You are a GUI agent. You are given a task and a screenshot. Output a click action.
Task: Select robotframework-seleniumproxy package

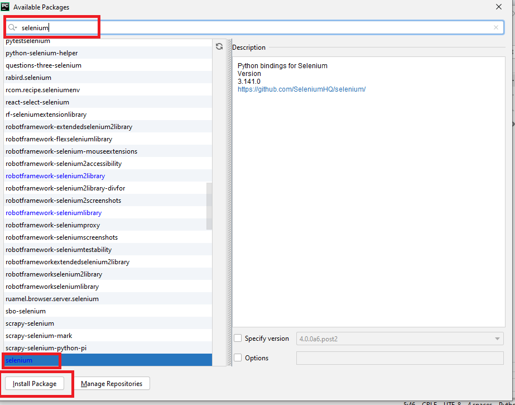[108, 225]
